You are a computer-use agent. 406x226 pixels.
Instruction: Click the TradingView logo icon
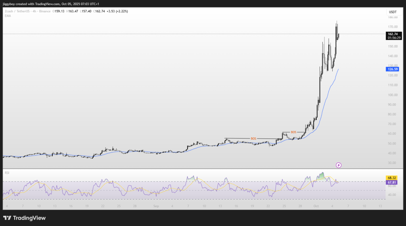click(x=8, y=218)
